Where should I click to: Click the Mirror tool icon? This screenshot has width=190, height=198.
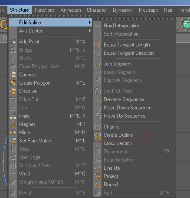(x=13, y=132)
